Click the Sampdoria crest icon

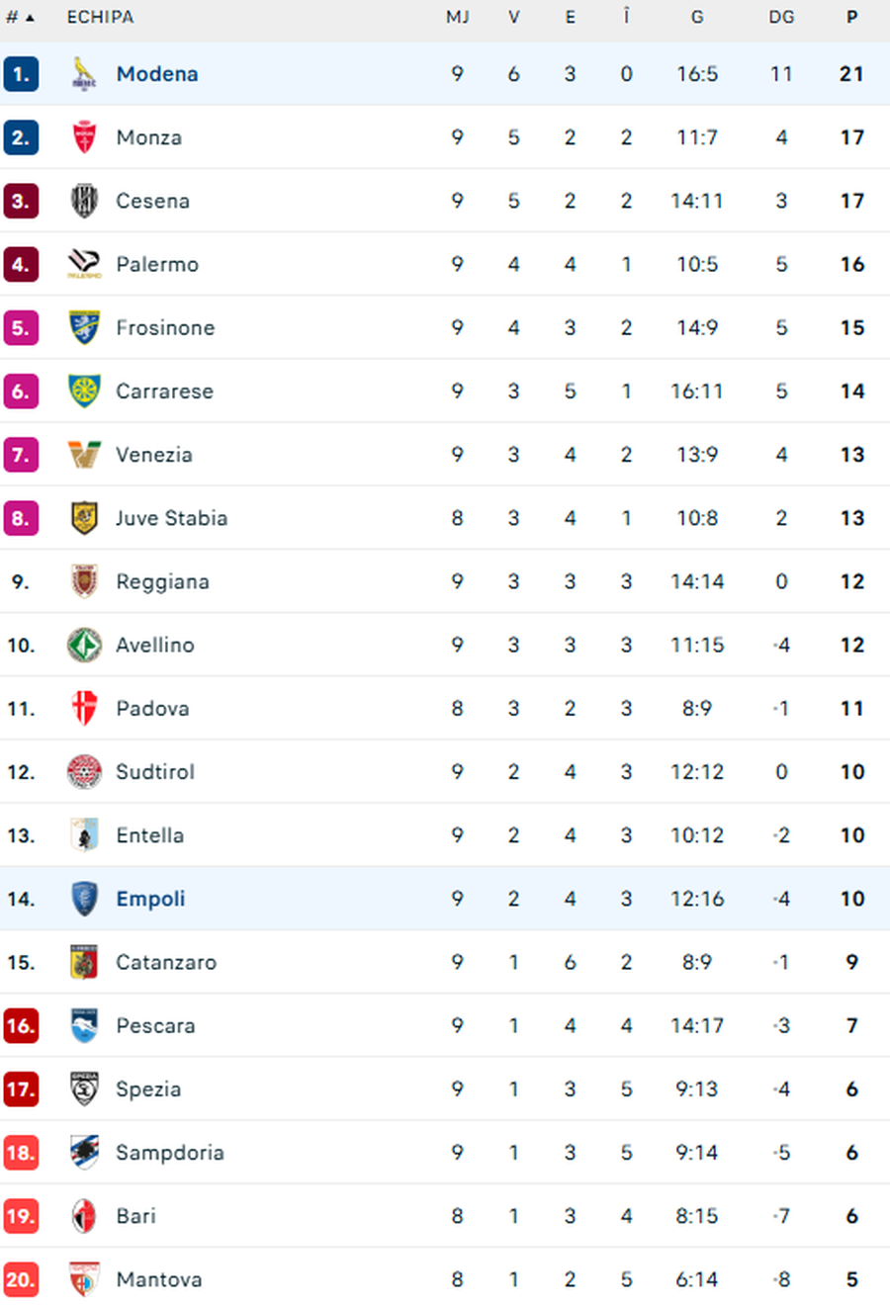point(85,1153)
